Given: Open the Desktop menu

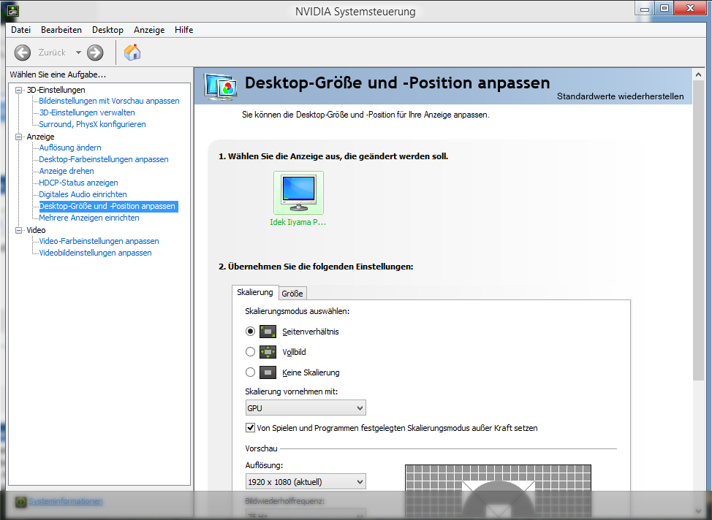Looking at the screenshot, I should 107,30.
